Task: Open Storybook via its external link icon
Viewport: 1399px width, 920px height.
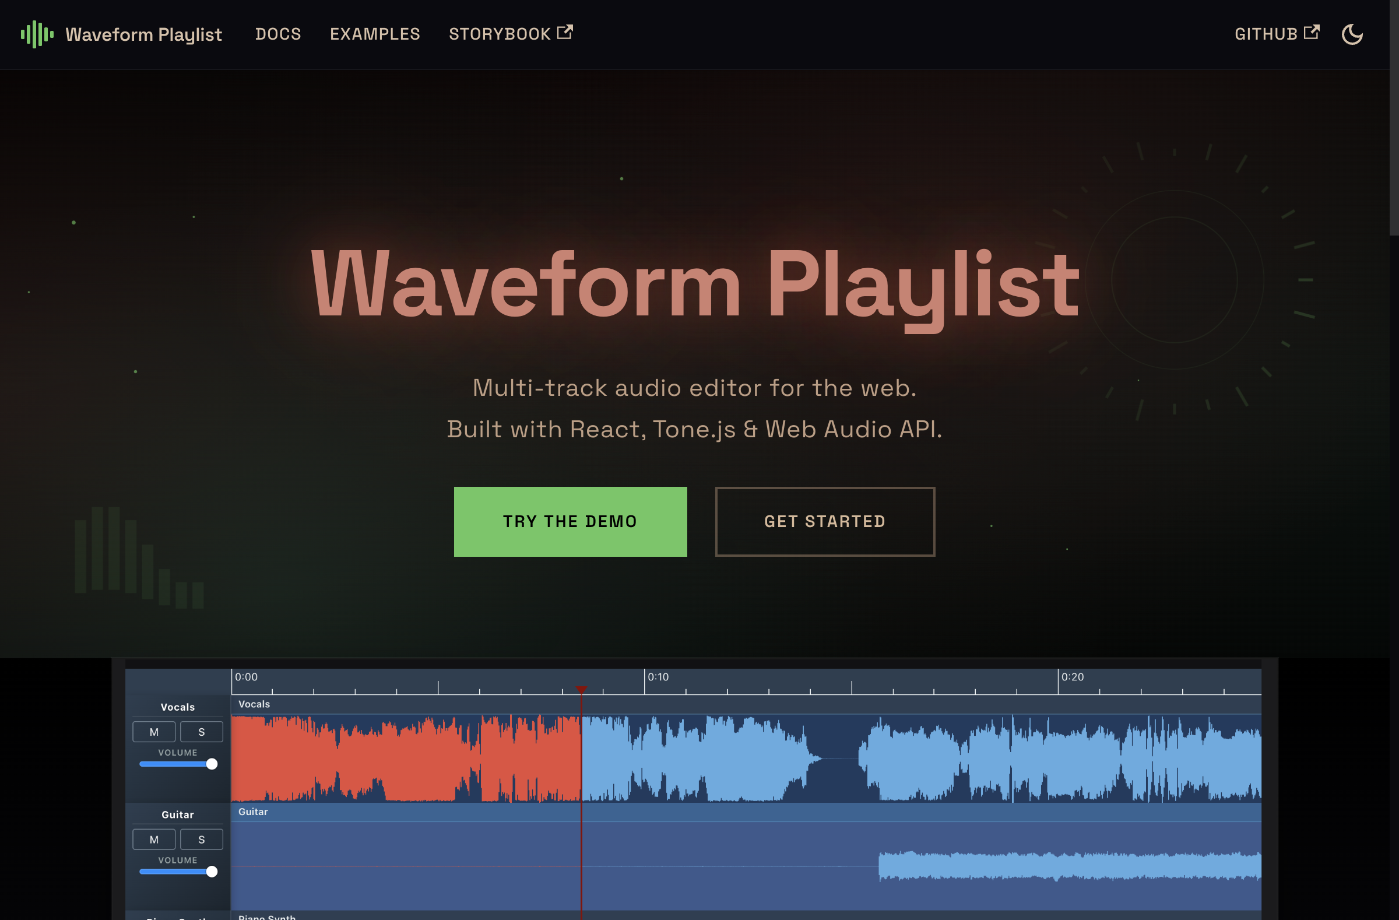Action: point(565,32)
